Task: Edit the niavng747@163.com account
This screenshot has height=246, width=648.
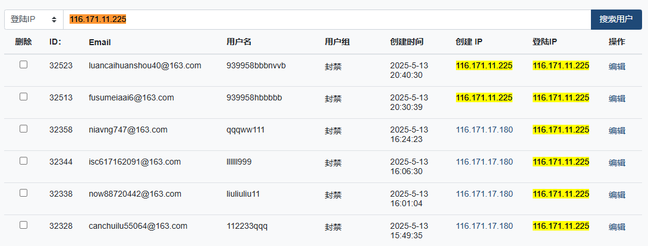Action: click(x=616, y=131)
